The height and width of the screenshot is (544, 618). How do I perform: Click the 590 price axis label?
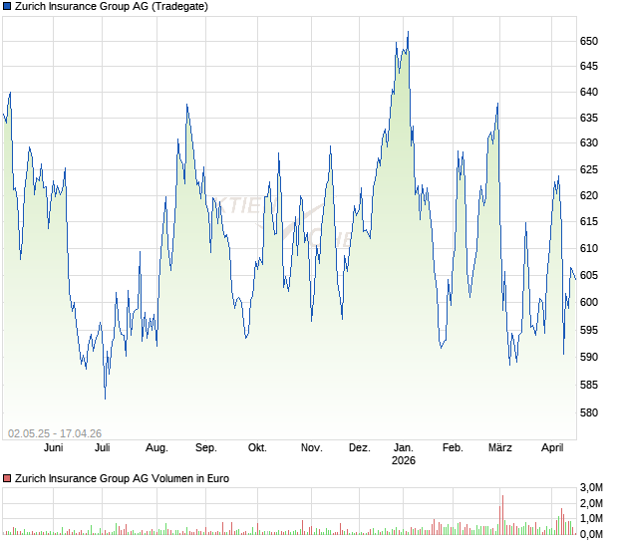[589, 358]
